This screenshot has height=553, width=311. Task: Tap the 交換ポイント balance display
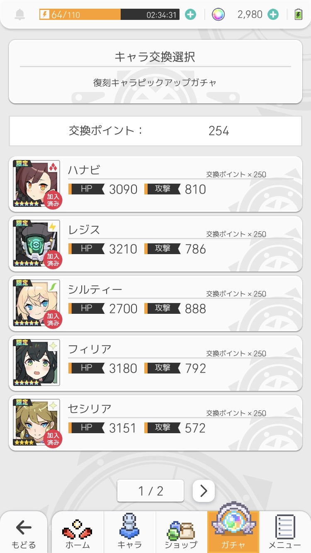click(x=155, y=131)
